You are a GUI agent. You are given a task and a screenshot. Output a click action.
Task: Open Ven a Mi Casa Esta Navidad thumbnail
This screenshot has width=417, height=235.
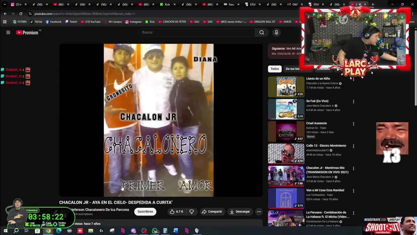coord(286,198)
